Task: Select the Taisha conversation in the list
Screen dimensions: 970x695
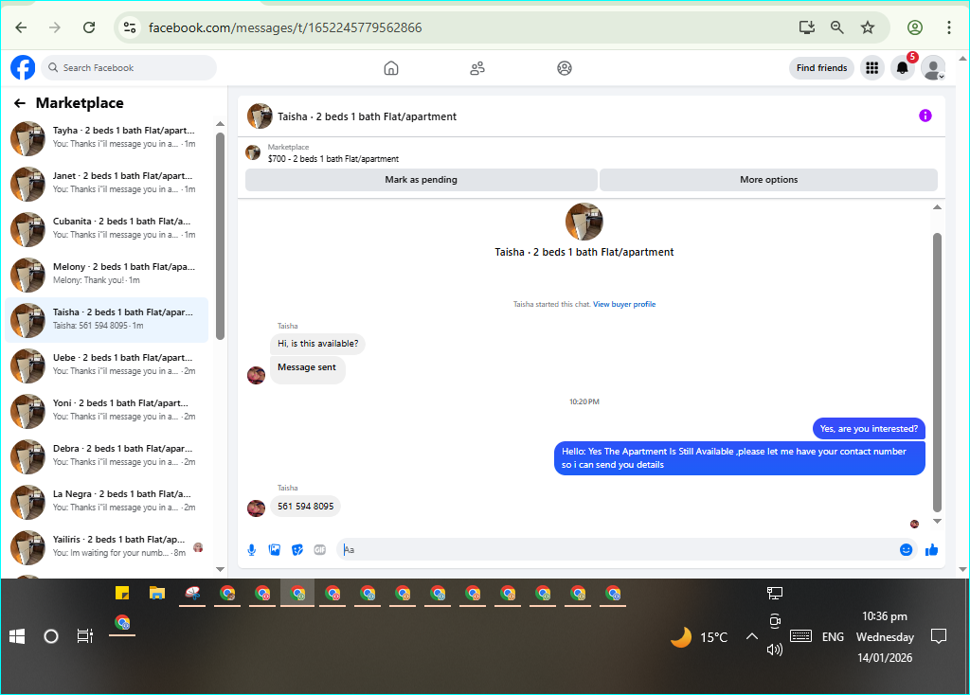Action: click(106, 320)
